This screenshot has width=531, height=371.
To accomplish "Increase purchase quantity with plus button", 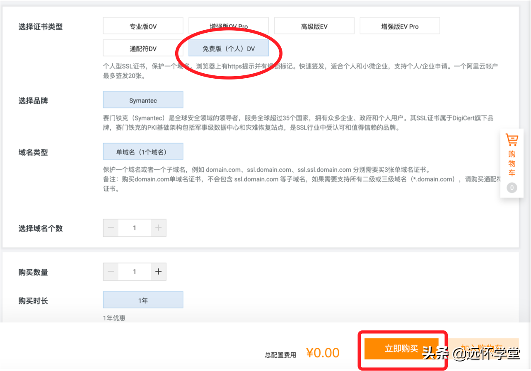I will [x=158, y=272].
